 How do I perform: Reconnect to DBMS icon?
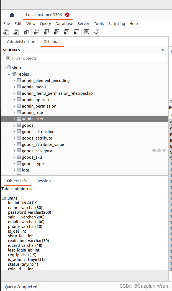(97, 32)
